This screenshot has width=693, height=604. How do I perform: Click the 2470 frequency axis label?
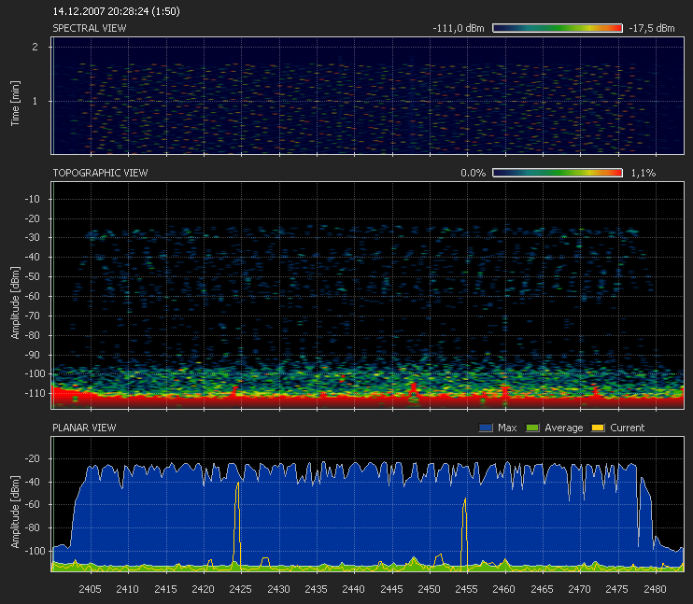tap(580, 589)
